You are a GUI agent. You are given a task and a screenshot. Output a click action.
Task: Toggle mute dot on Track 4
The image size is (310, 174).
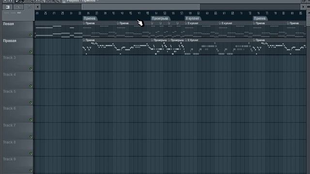coord(31,86)
